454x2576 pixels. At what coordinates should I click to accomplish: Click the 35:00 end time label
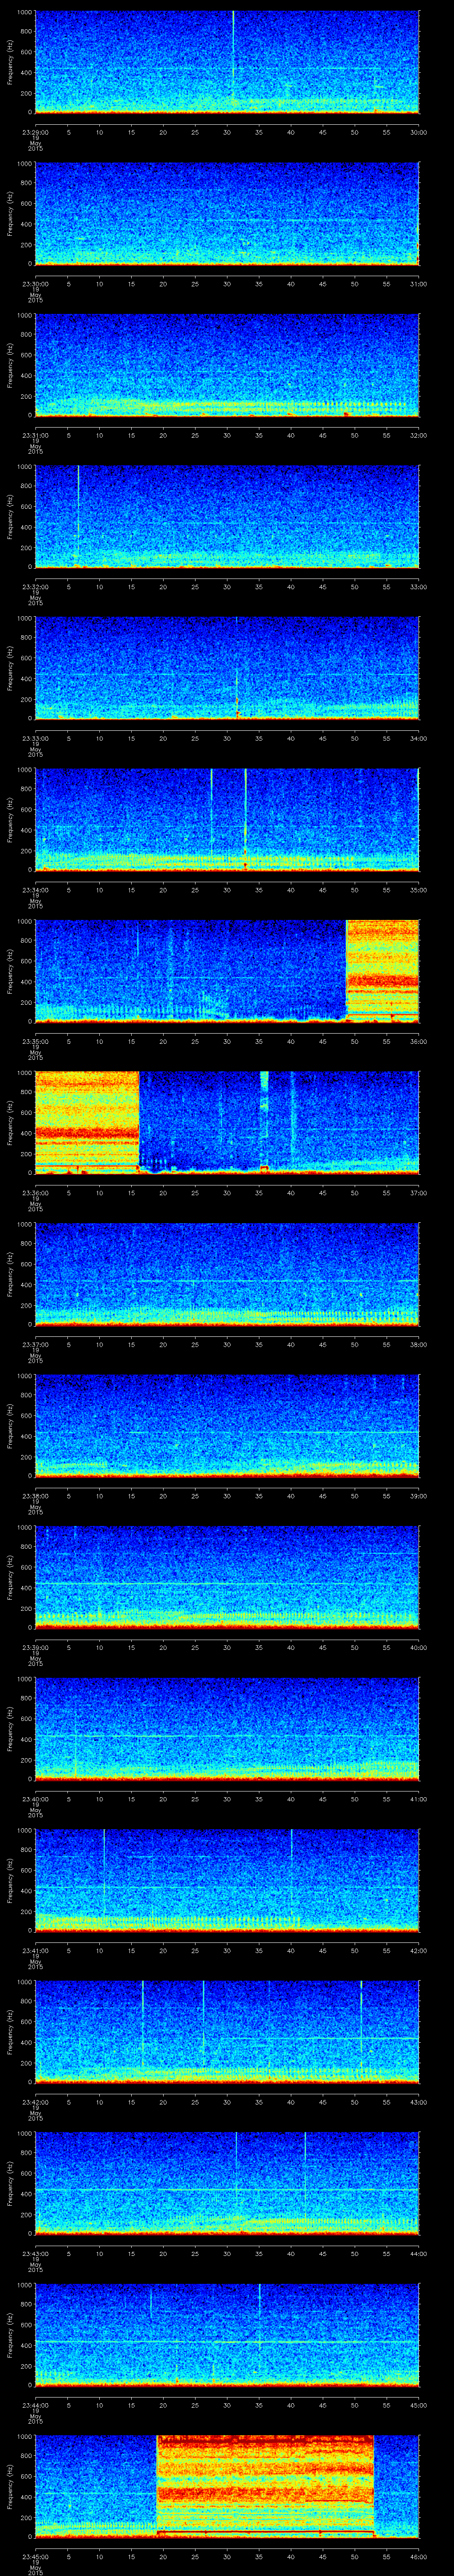[419, 890]
